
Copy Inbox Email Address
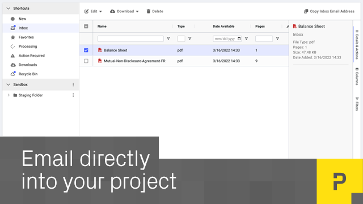(329, 11)
